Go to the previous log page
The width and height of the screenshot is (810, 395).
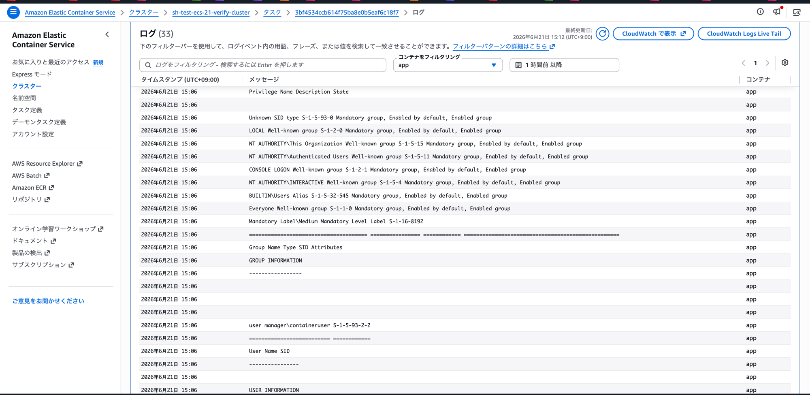coord(743,63)
